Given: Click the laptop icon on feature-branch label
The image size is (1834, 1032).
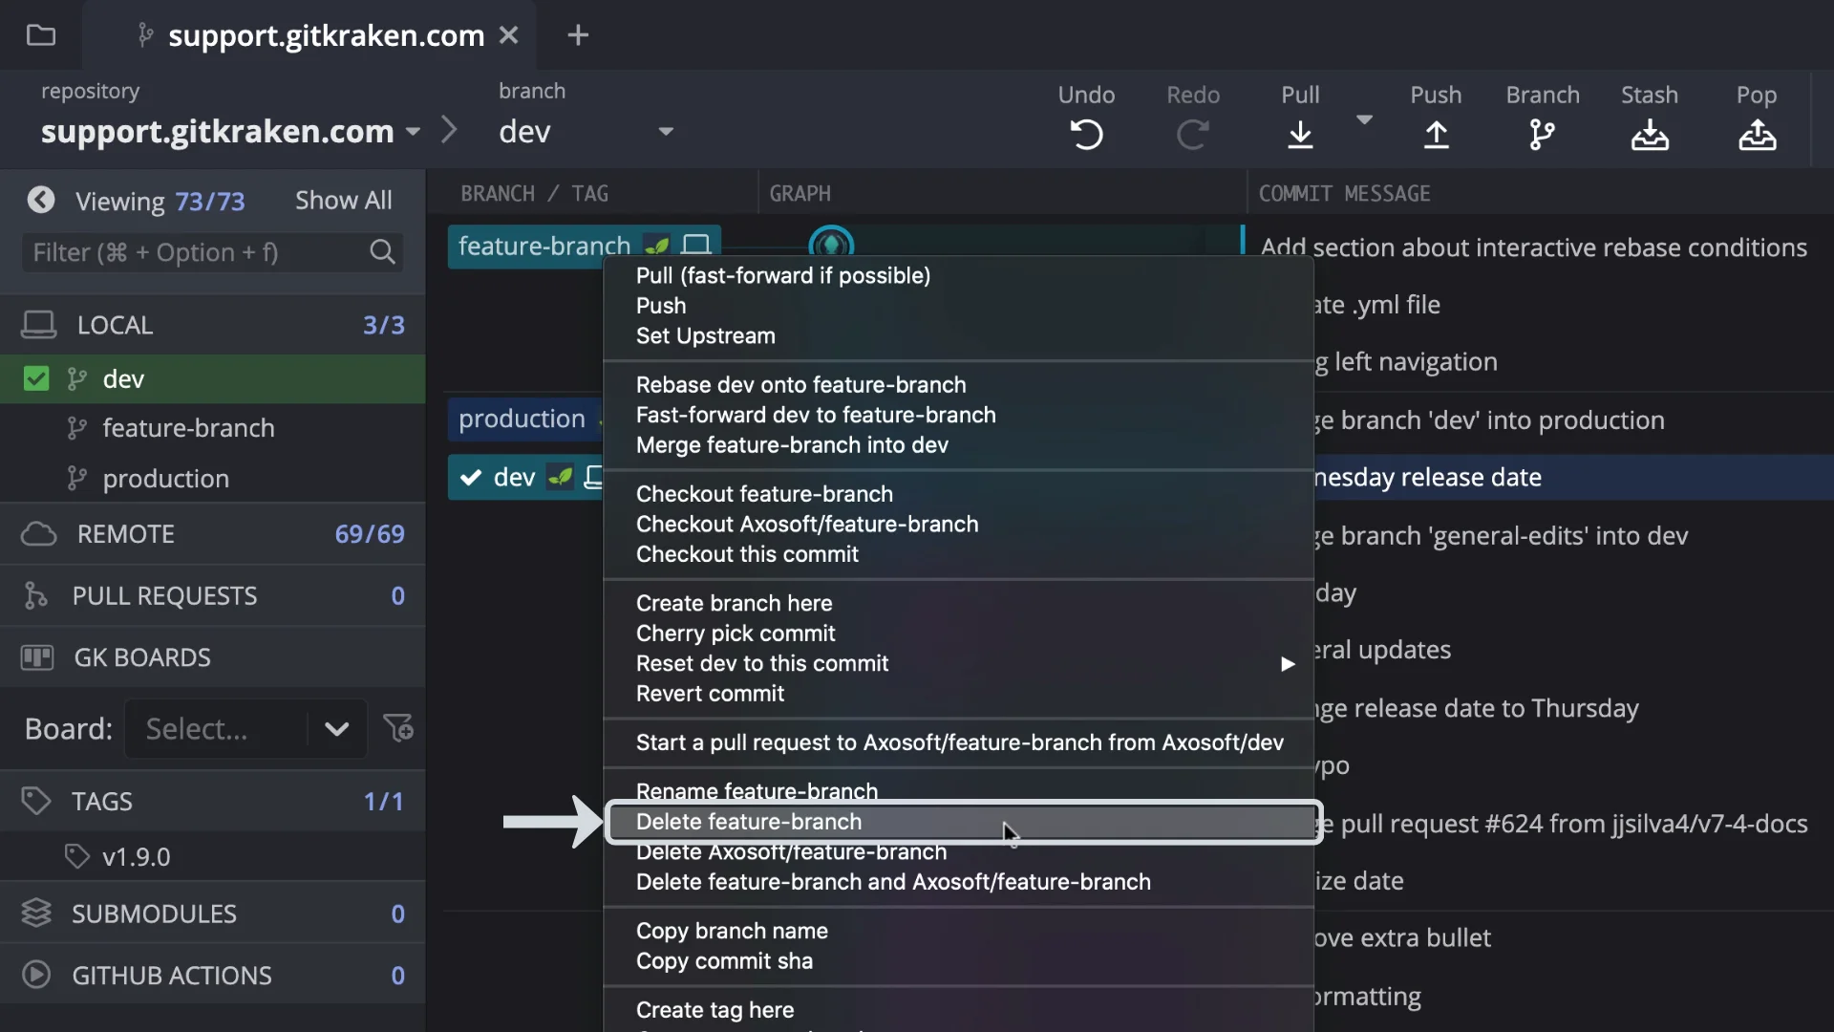Looking at the screenshot, I should pos(696,246).
